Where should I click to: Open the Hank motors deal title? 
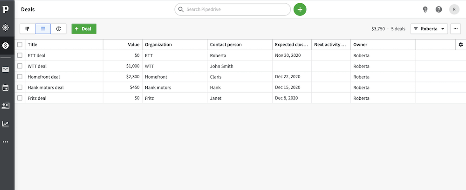coord(46,88)
